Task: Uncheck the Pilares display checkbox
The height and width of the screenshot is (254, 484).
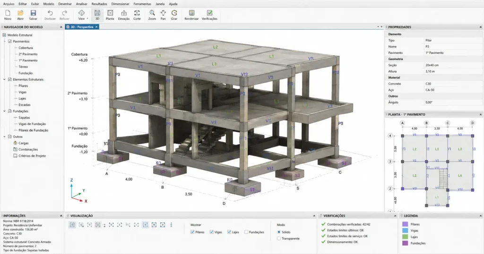Action: 193,232
